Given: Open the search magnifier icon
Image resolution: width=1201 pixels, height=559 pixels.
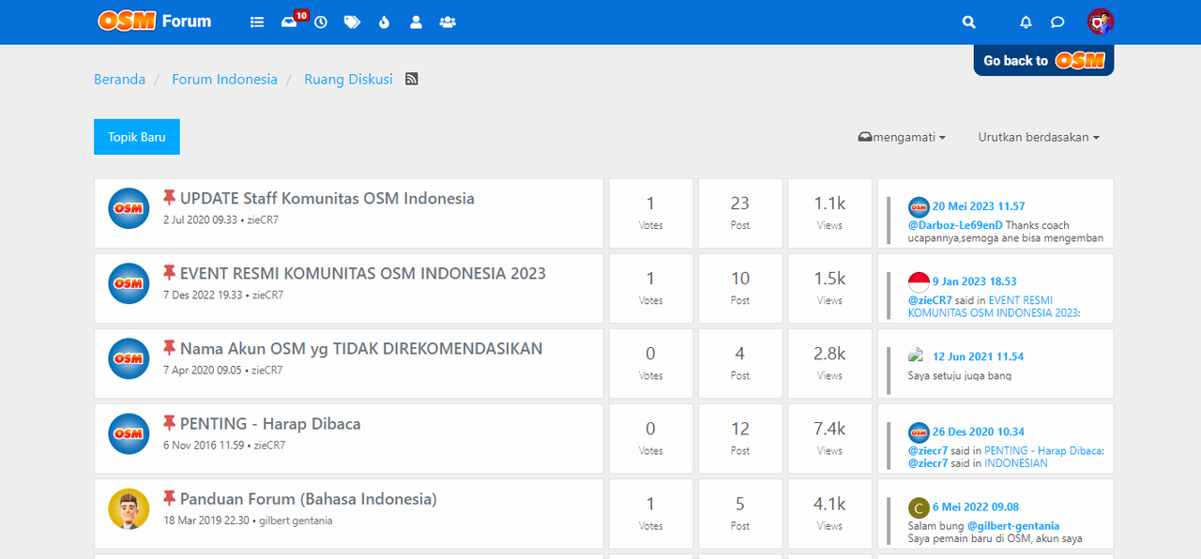Looking at the screenshot, I should (x=969, y=22).
